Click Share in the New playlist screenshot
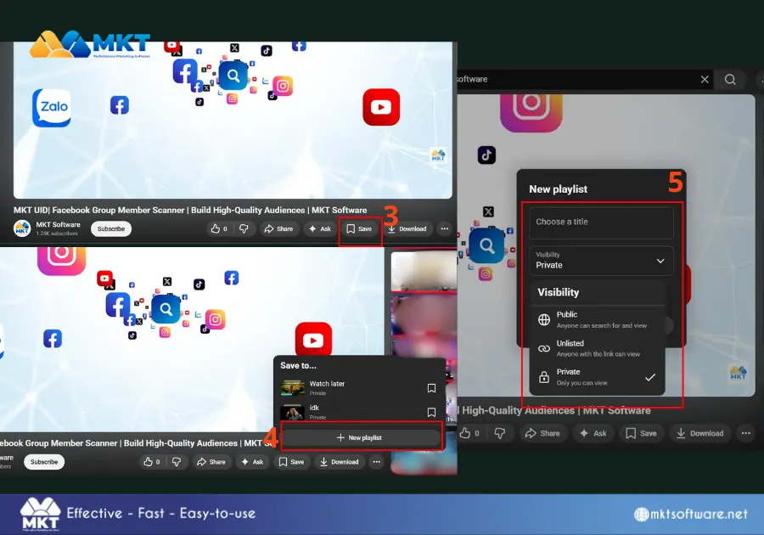This screenshot has width=764, height=535. pos(542,433)
